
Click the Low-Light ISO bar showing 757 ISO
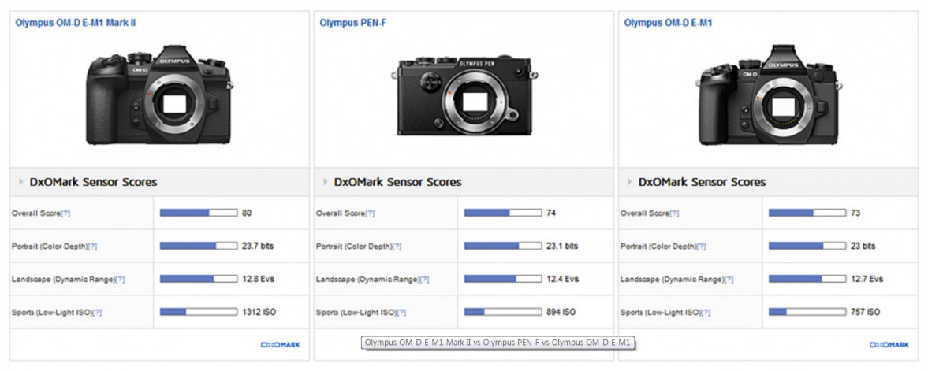click(x=807, y=312)
